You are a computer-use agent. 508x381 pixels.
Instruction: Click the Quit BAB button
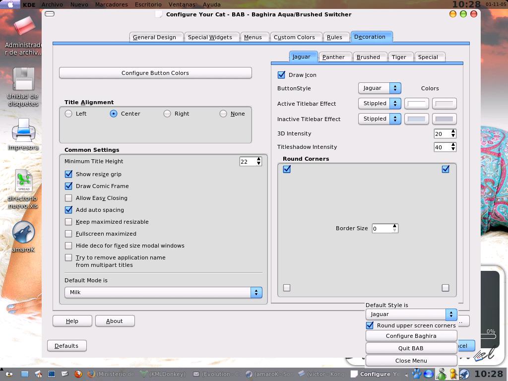click(411, 348)
